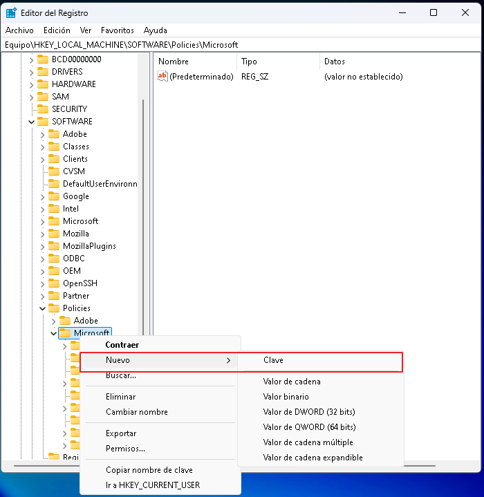Click the SOFTWARE folder icon
Screen dimensions: 484x497
(43, 122)
